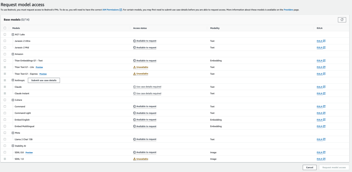
Task: Tick the Amazon group checkbox
Action: (x=5, y=54)
